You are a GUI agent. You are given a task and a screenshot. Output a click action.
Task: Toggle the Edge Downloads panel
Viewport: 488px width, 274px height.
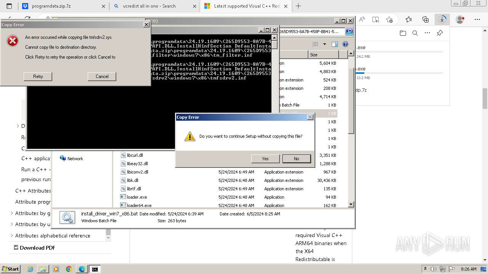coord(442,19)
